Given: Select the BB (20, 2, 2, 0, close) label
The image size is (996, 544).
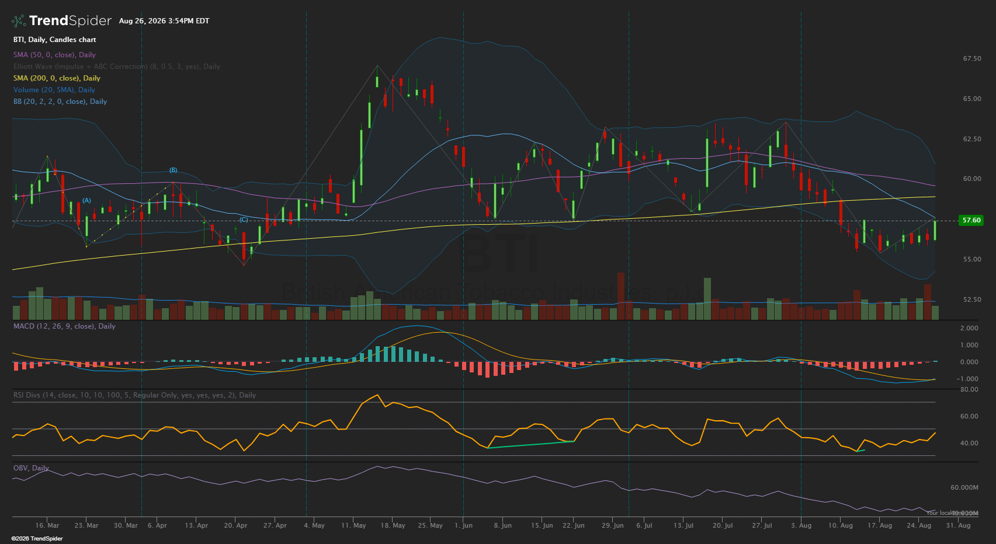Looking at the screenshot, I should [x=60, y=102].
